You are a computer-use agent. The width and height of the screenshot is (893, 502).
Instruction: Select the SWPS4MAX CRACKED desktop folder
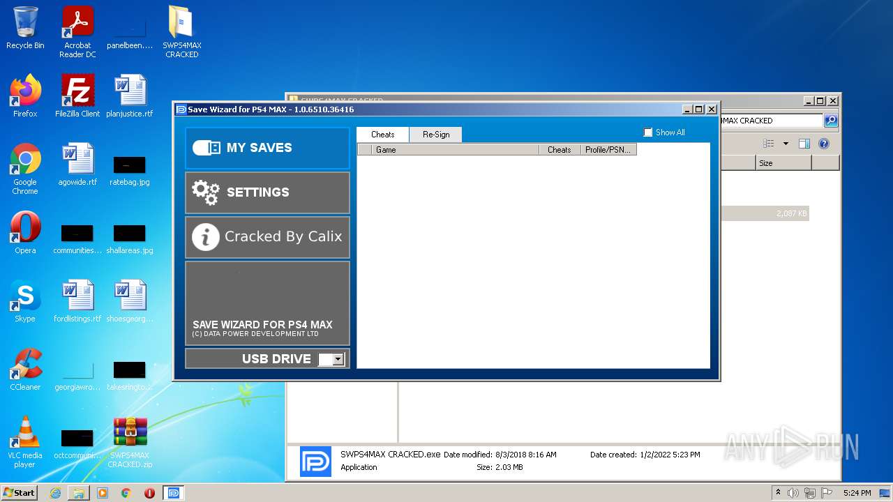coord(182,32)
